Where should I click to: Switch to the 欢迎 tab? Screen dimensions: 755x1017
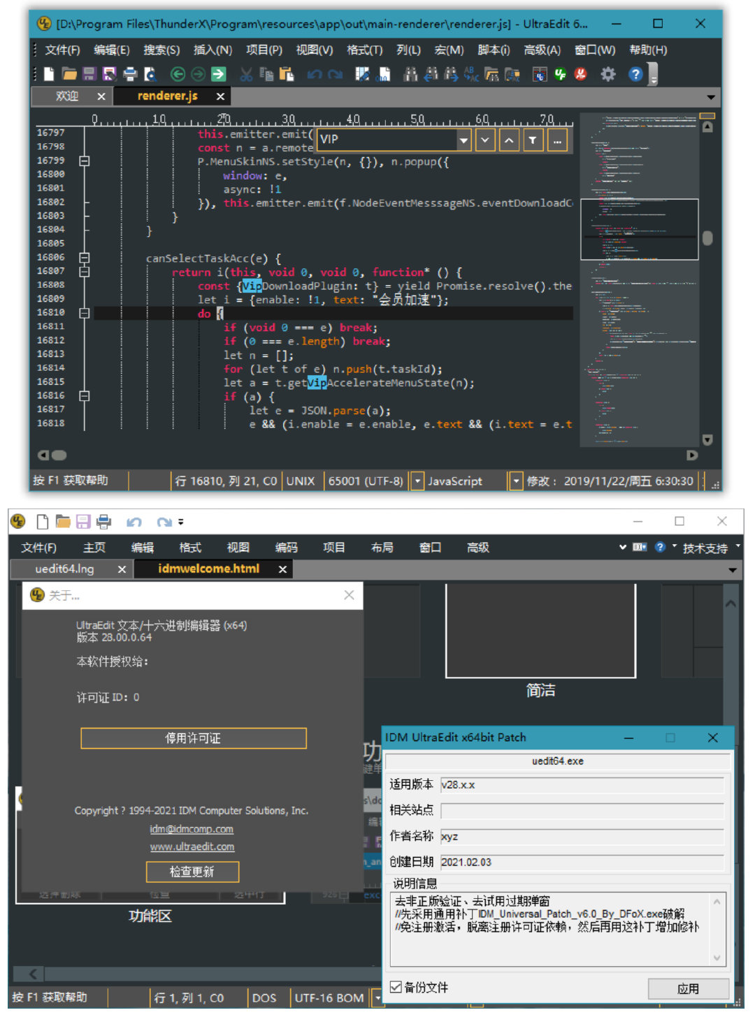[x=67, y=96]
